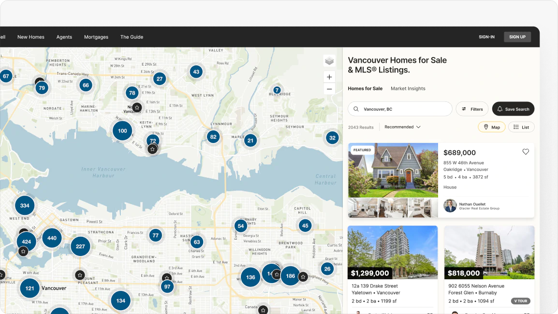Click the 2043 Results count text
Viewport: 558px width, 314px height.
coord(361,128)
